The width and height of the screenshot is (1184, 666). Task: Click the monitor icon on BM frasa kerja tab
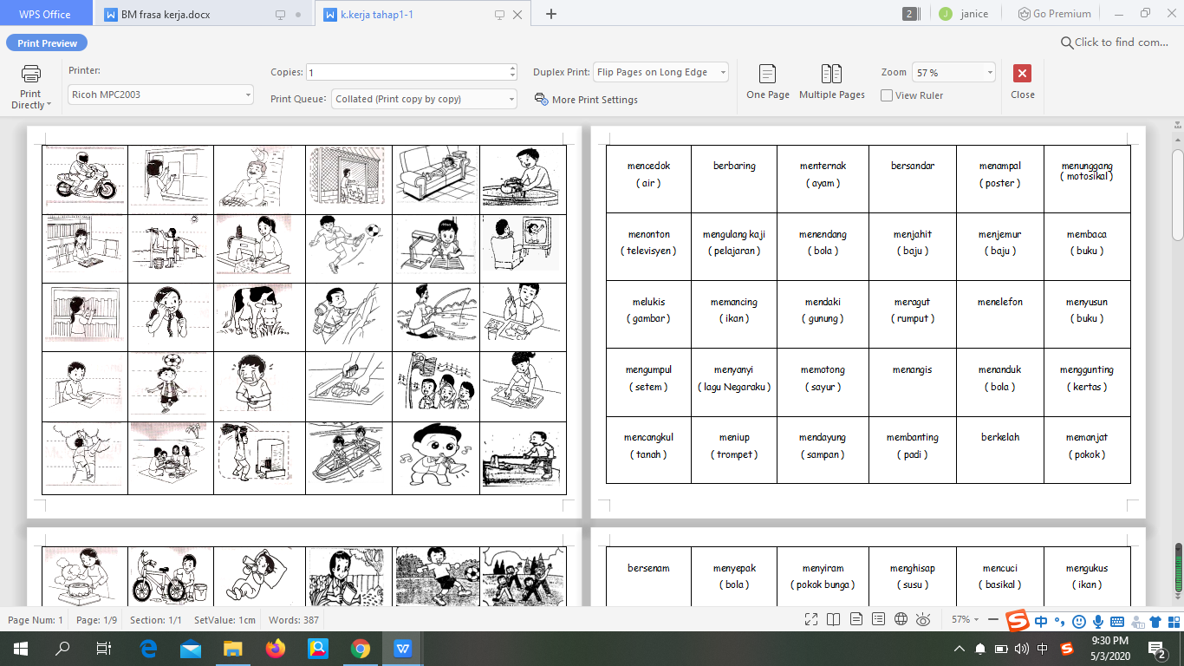point(280,15)
